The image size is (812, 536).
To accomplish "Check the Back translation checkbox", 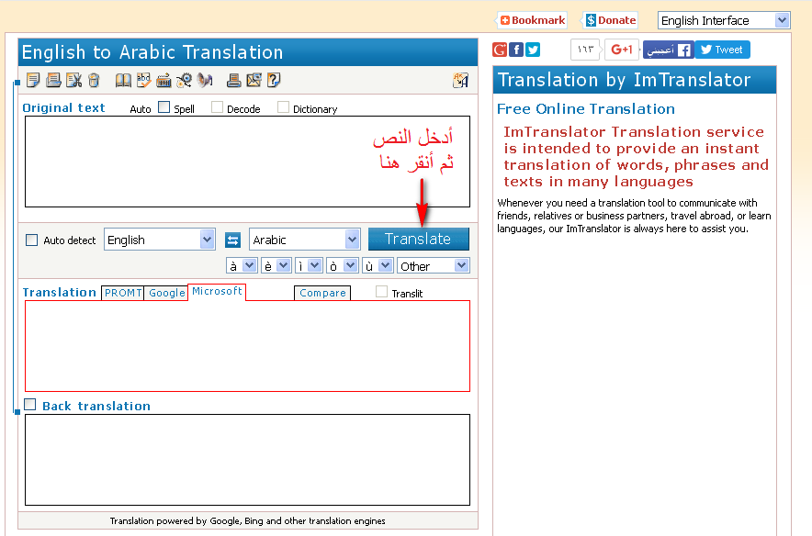I will (30, 405).
